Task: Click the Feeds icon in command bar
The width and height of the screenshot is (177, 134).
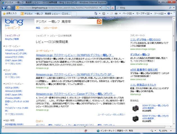Action: 104,14
